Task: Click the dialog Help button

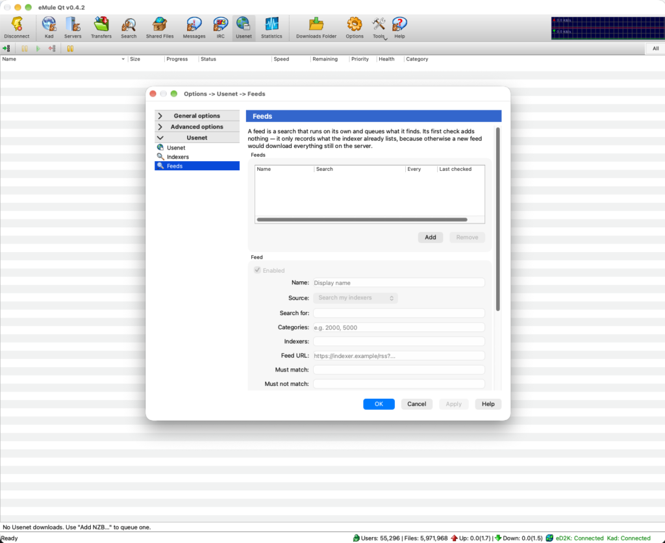Action: [x=488, y=404]
